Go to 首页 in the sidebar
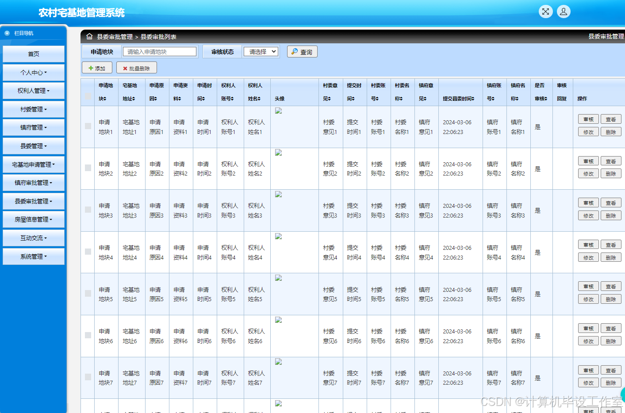Screen dimensions: 625x413 [34, 54]
